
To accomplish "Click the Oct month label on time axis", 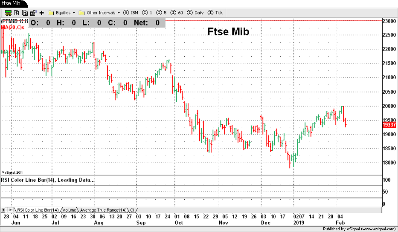I will [179, 223].
